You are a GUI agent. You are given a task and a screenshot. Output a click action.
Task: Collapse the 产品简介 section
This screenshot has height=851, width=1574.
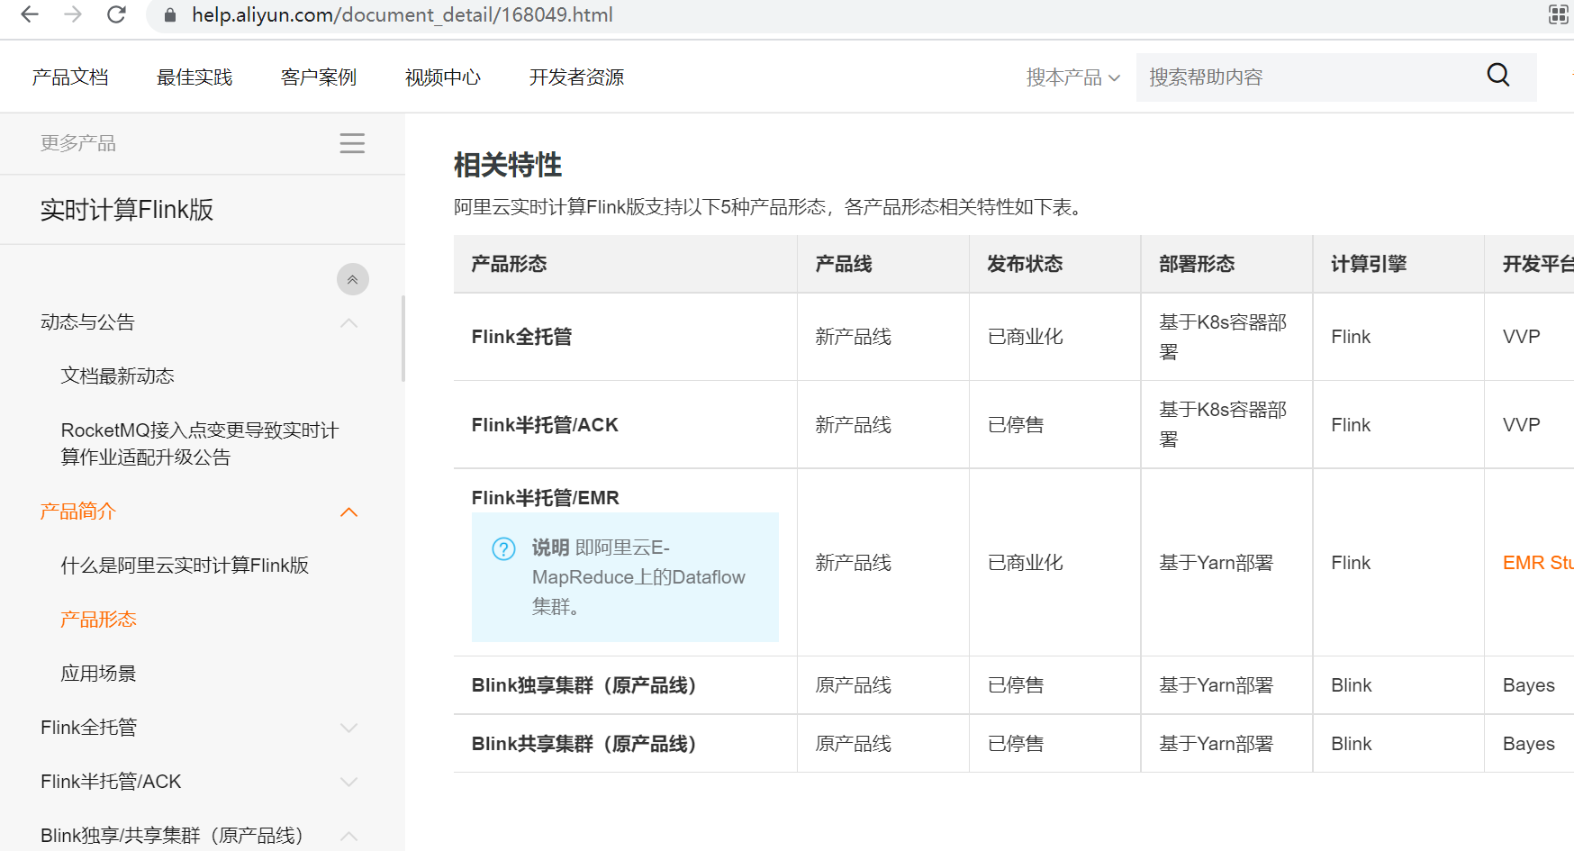coord(349,511)
